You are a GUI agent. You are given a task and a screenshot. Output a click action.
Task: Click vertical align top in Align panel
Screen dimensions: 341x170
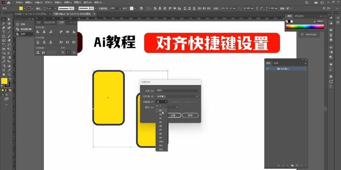pyautogui.click(x=61, y=32)
